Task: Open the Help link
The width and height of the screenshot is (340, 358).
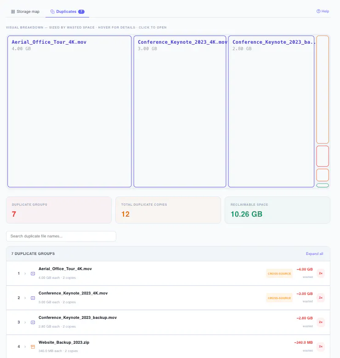Action: tap(323, 11)
